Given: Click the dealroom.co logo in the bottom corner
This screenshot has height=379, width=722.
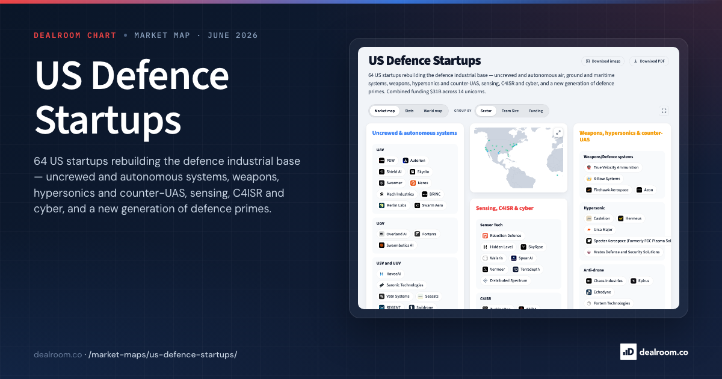Looking at the screenshot, I should tap(654, 352).
